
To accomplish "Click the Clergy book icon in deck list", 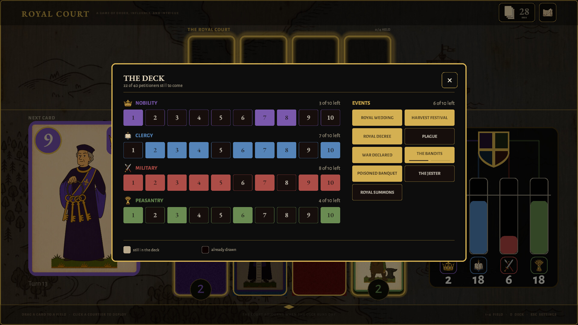I will click(x=128, y=135).
